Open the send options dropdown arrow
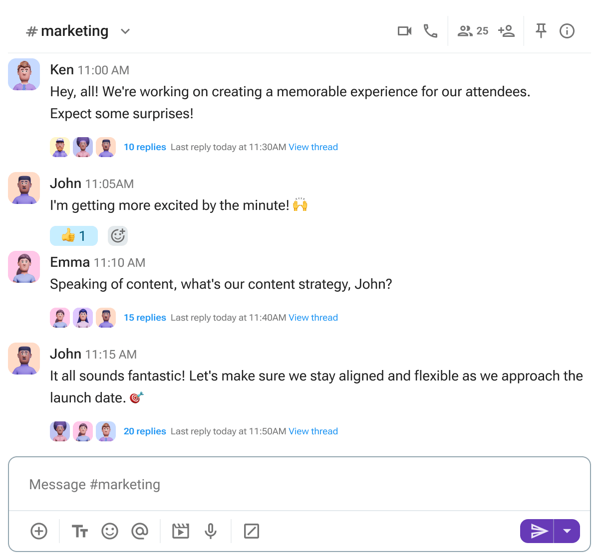The image size is (599, 560). pos(567,531)
